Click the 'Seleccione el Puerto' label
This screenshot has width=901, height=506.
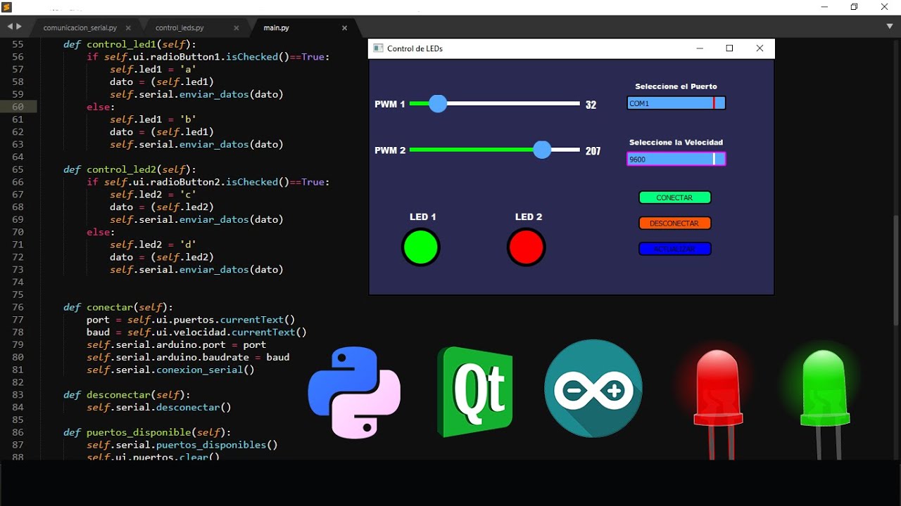click(x=676, y=86)
